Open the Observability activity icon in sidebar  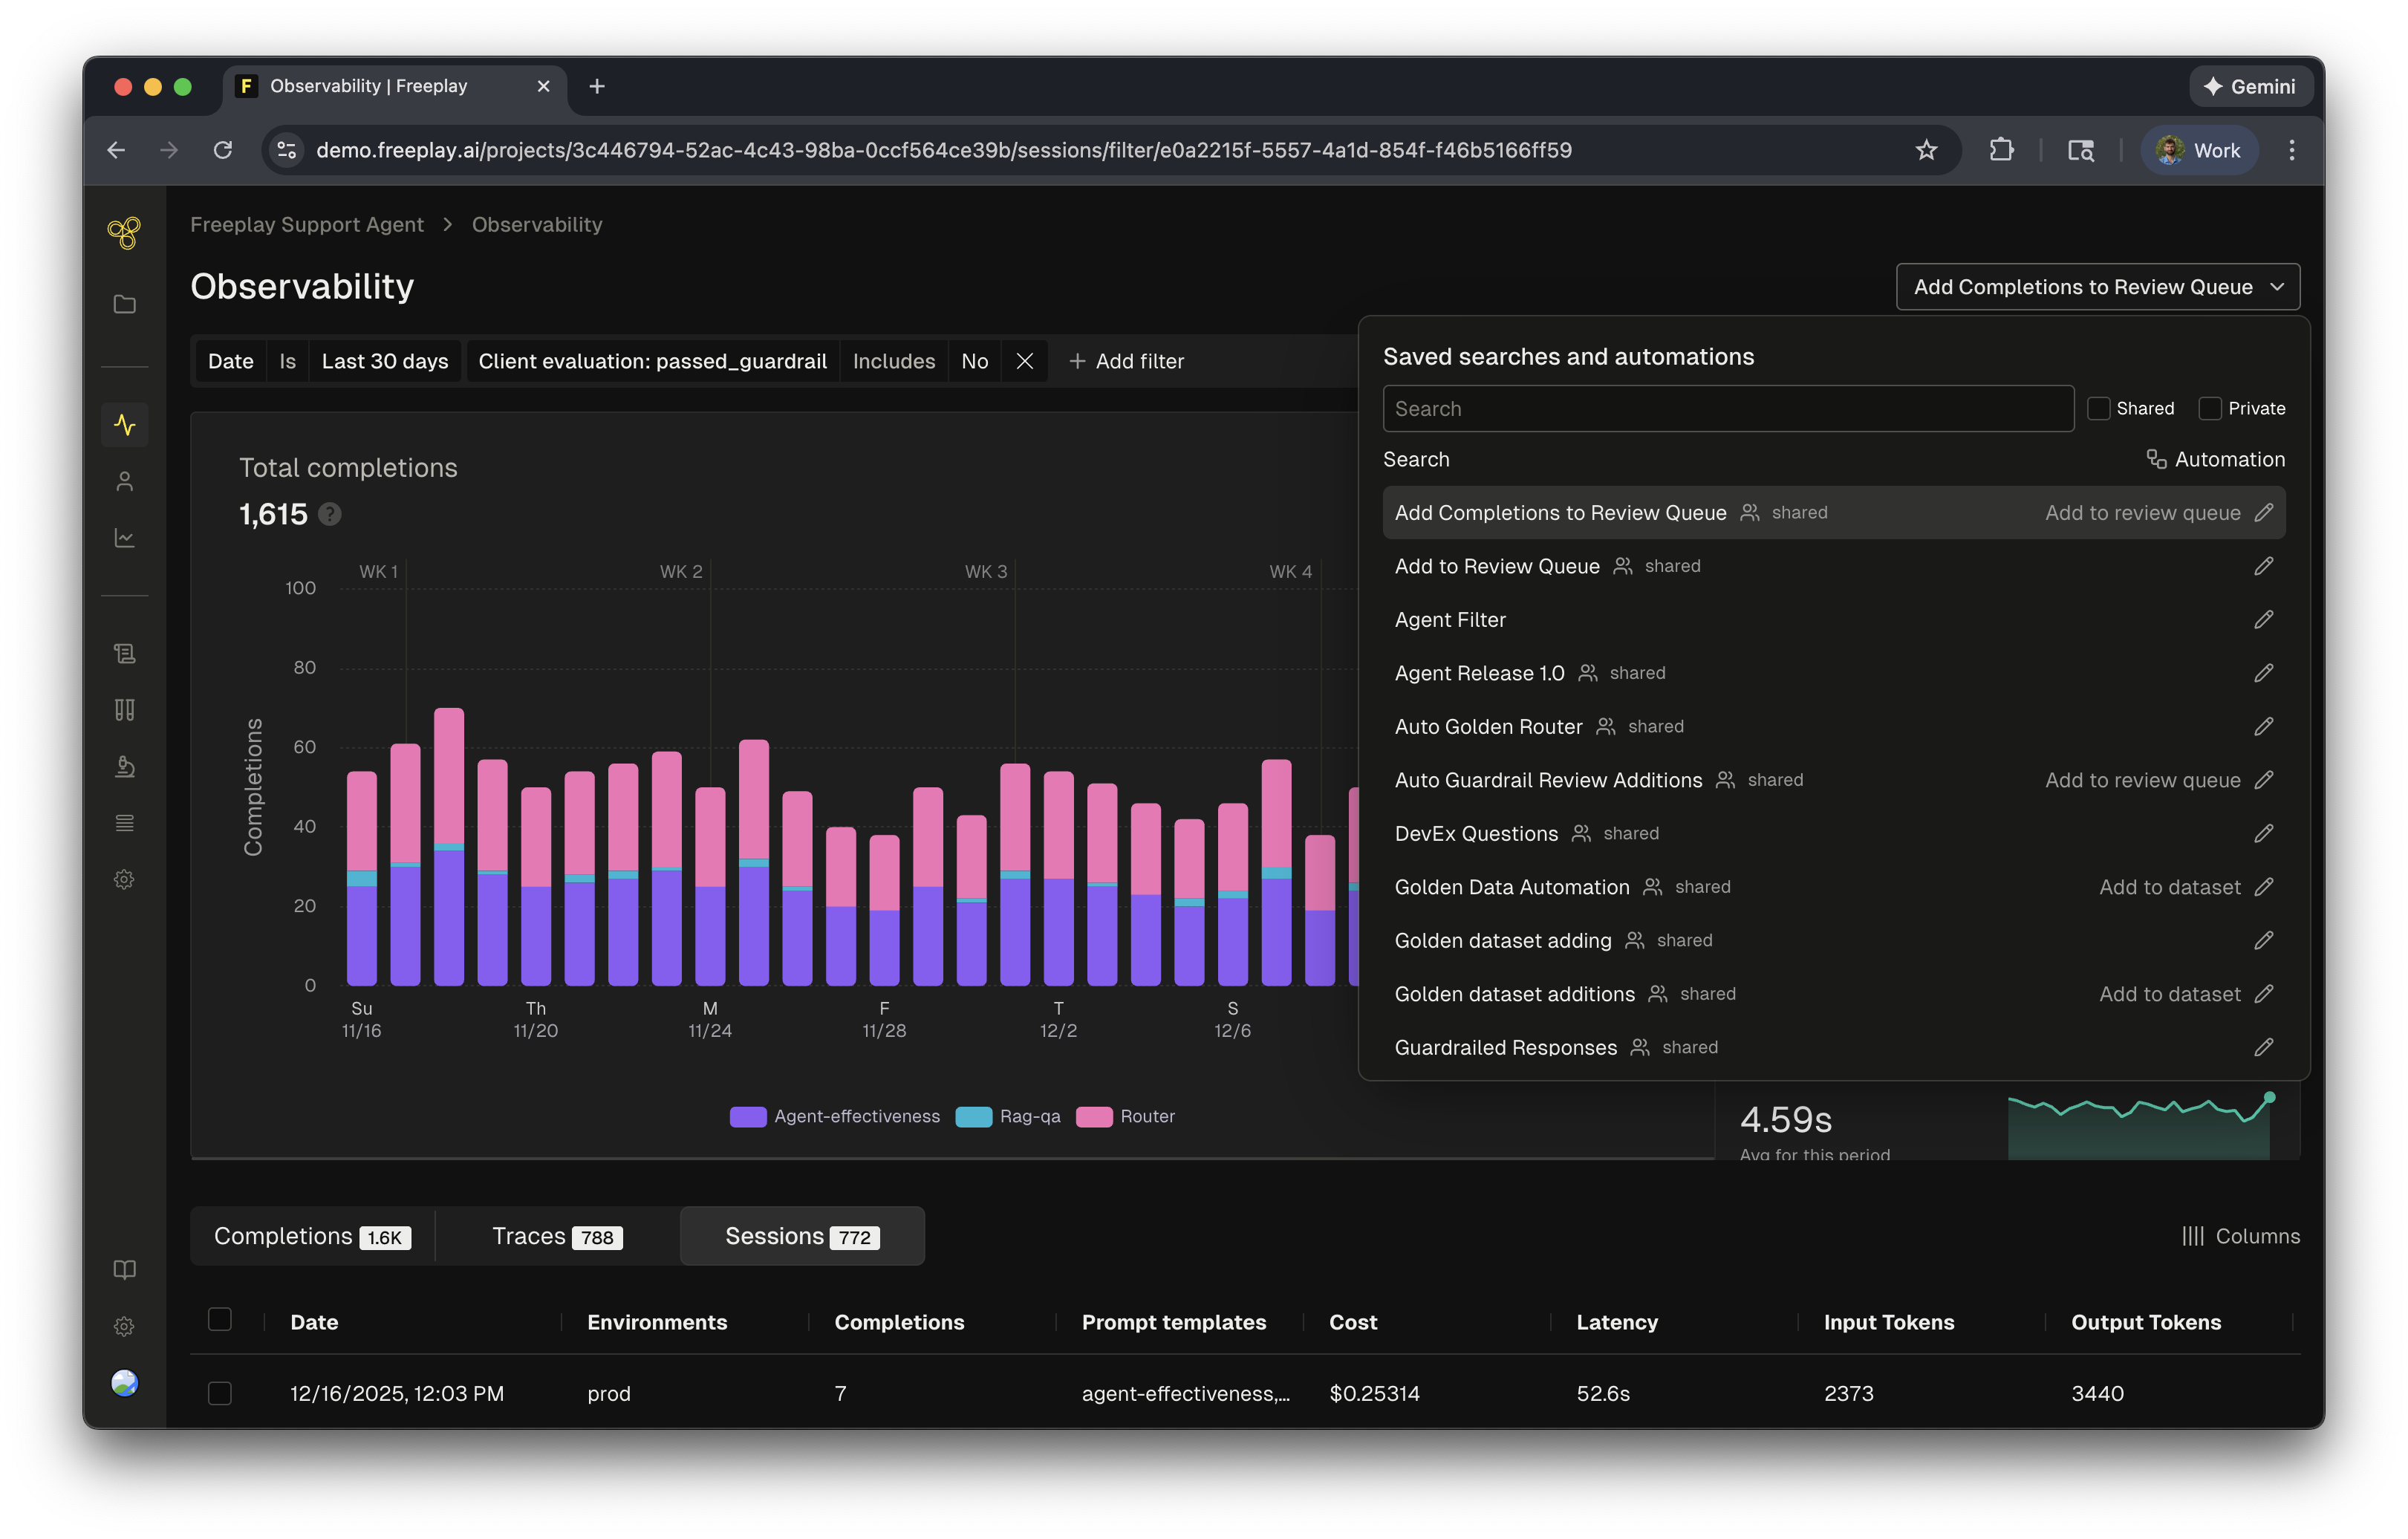125,425
